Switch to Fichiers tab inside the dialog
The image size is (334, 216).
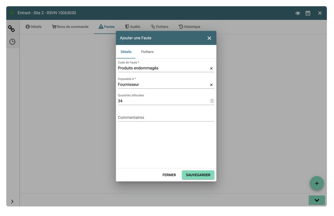tap(147, 52)
